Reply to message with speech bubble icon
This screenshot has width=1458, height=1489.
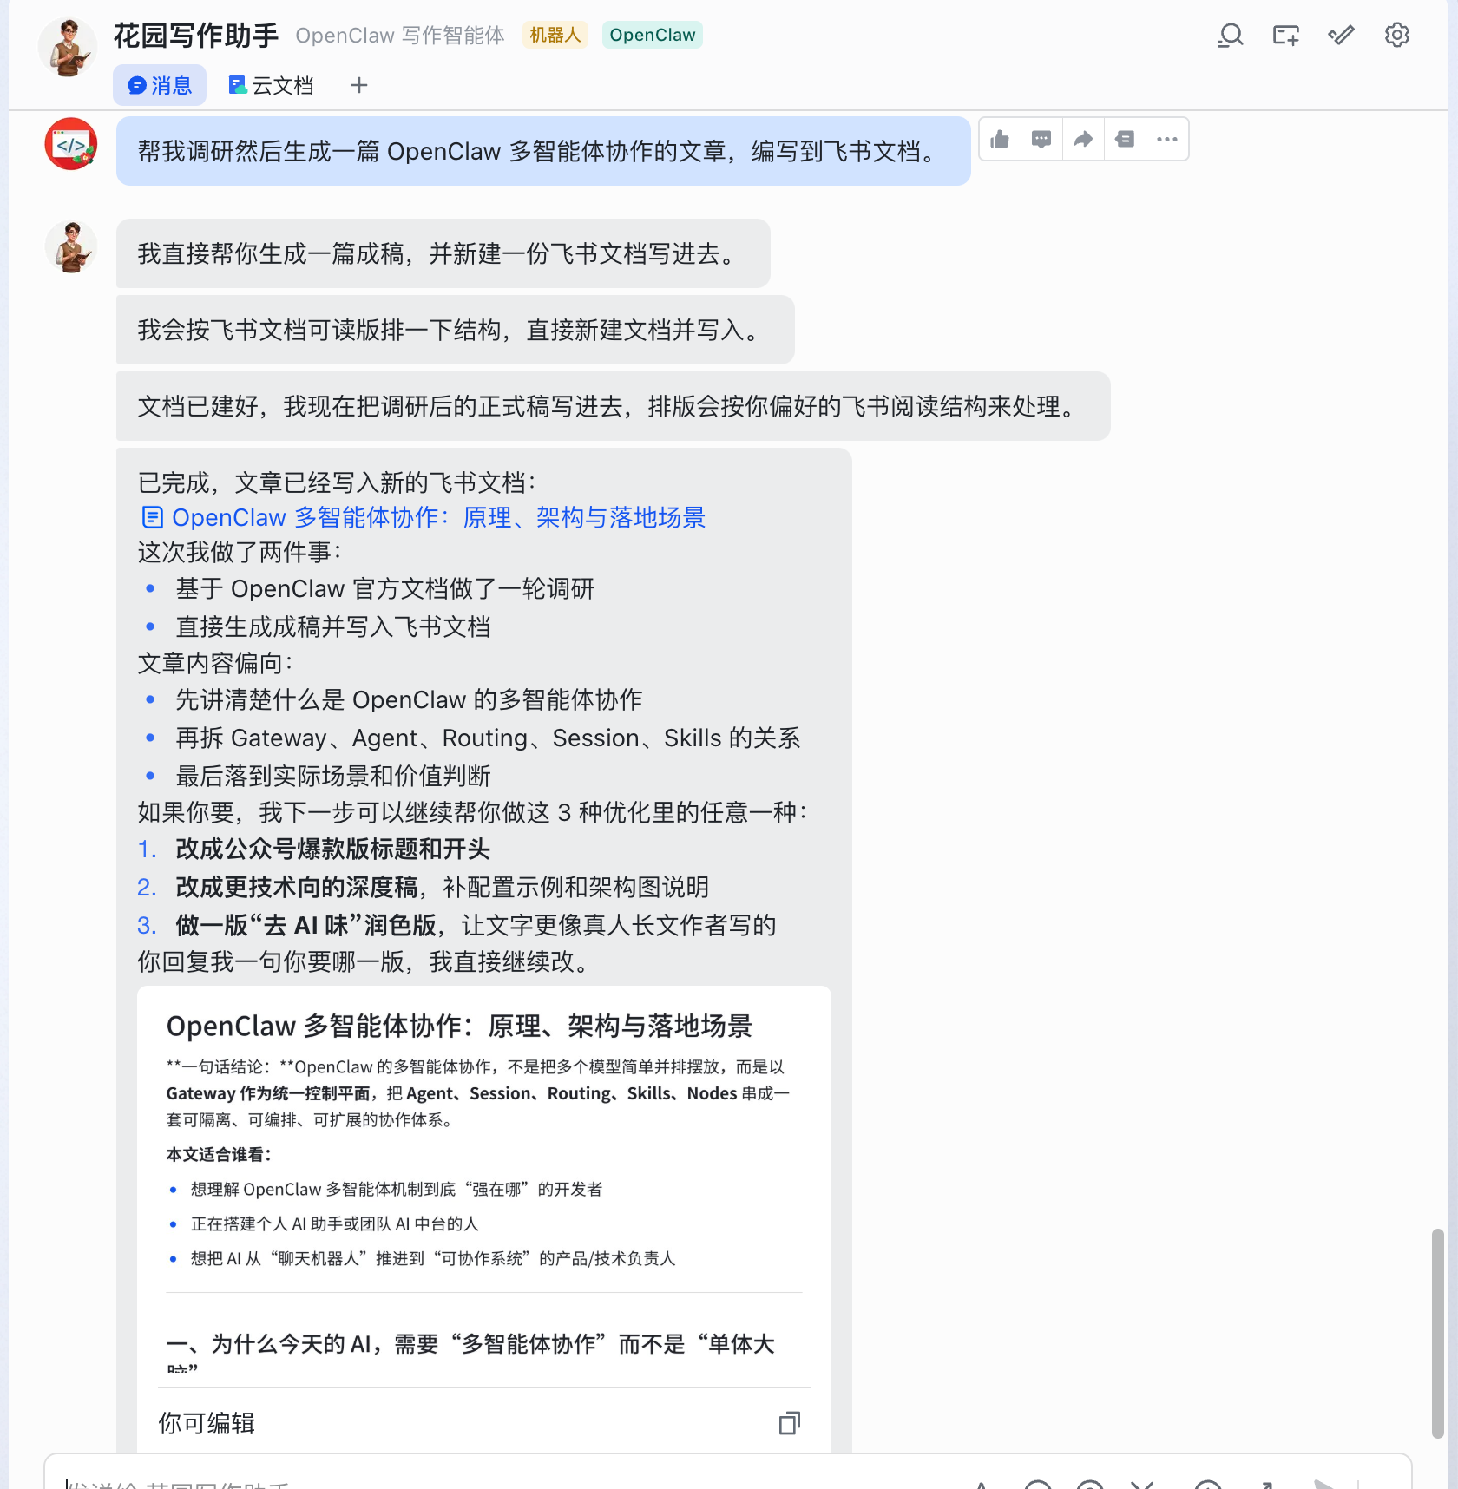pos(1041,139)
